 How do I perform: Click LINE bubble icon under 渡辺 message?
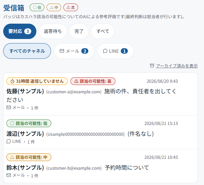pyautogui.click(x=9, y=141)
